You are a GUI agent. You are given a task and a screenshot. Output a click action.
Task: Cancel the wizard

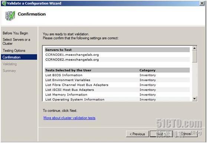click(185, 134)
